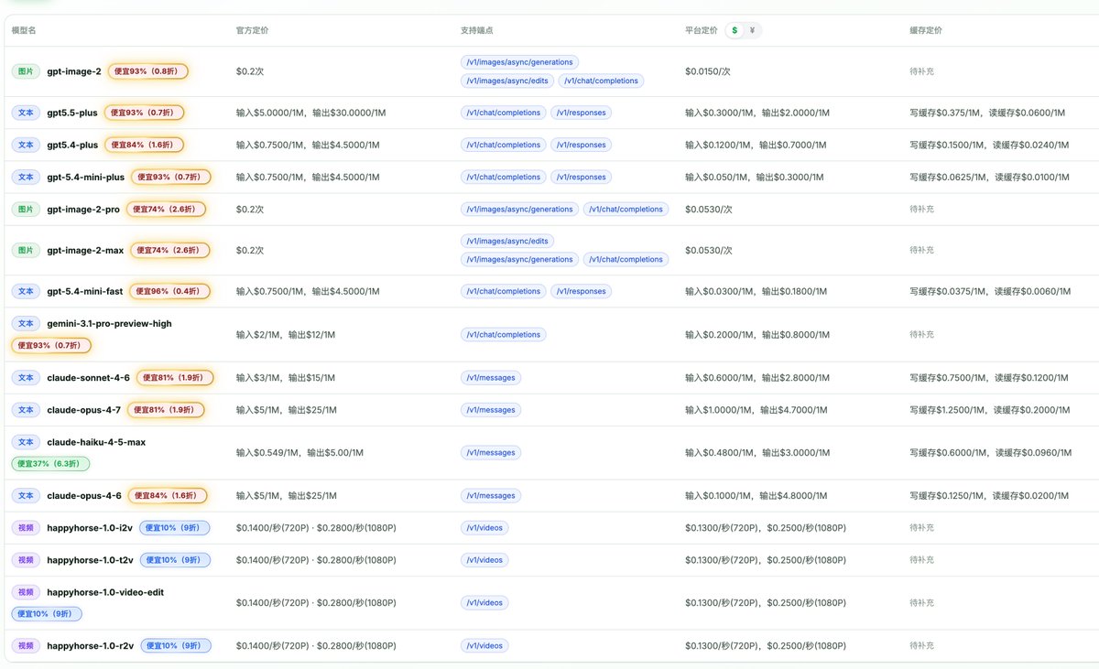This screenshot has width=1099, height=669.
Task: Click 待补充 cache cell in gemini row
Action: click(921, 335)
